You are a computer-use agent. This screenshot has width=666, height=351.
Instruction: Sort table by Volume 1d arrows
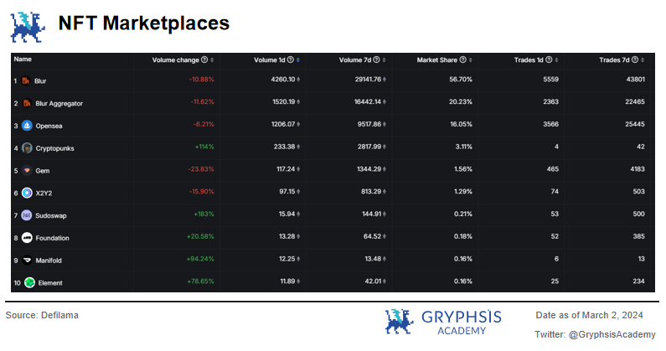tap(298, 60)
